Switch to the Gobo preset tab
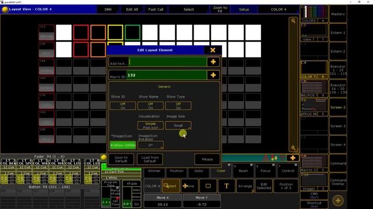 (x=199, y=171)
